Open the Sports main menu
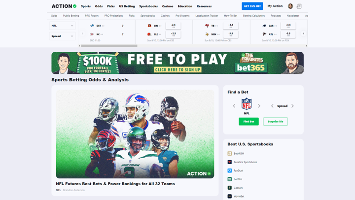 [x=86, y=6]
